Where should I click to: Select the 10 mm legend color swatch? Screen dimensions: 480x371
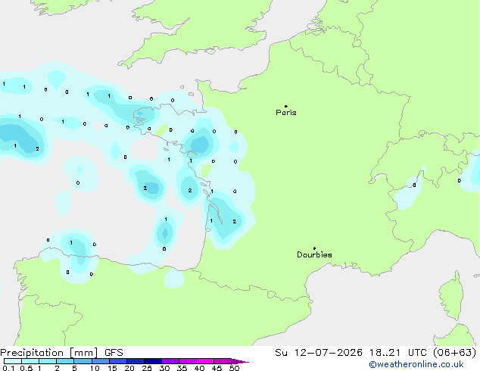(x=100, y=361)
